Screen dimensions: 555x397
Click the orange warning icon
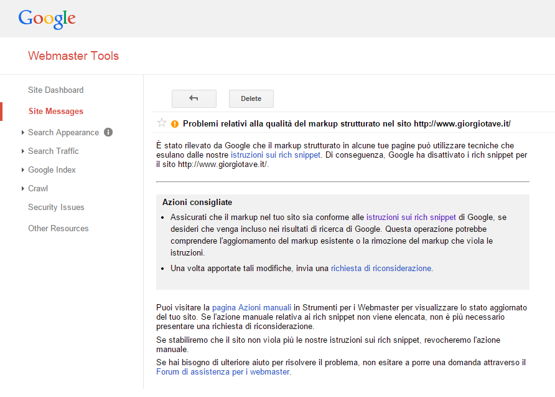(175, 123)
